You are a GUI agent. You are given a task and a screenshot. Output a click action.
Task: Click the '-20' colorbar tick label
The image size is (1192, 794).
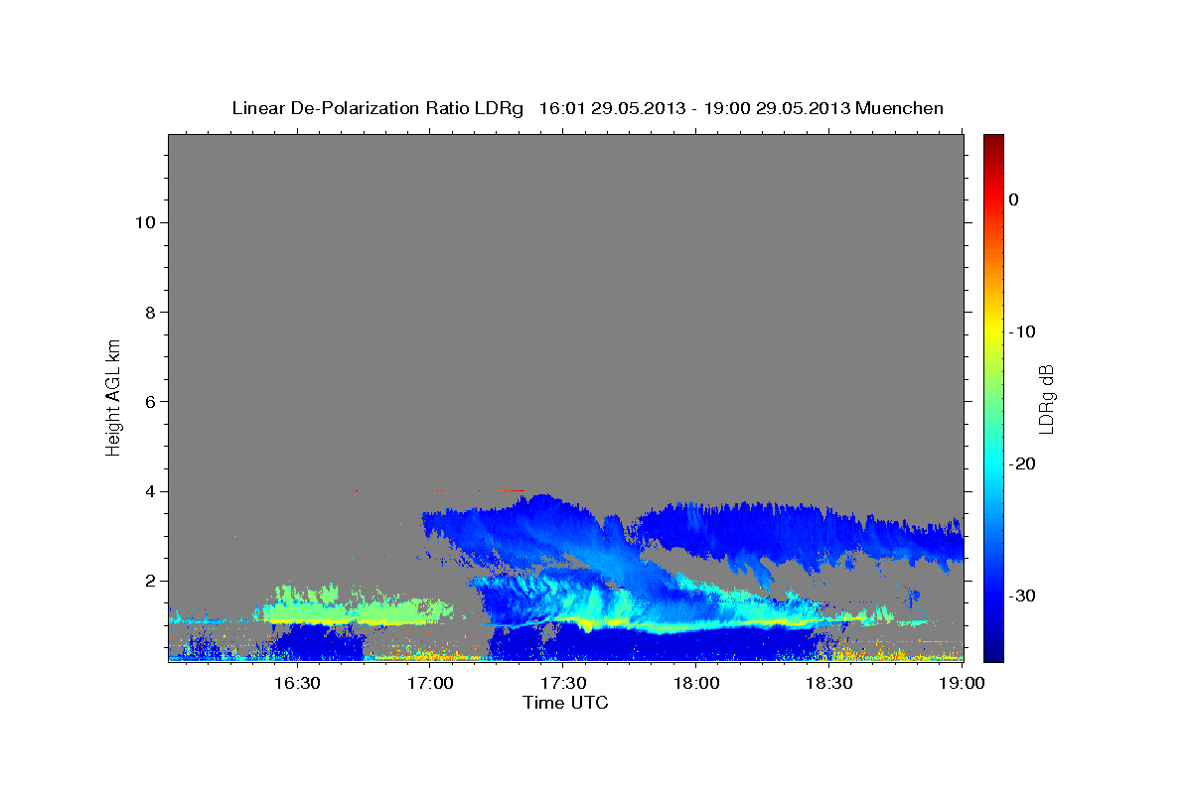(x=1021, y=463)
